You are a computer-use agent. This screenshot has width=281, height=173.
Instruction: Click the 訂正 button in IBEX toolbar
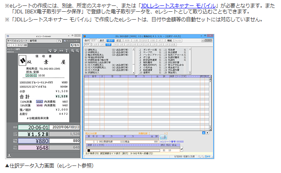[x=119, y=41]
